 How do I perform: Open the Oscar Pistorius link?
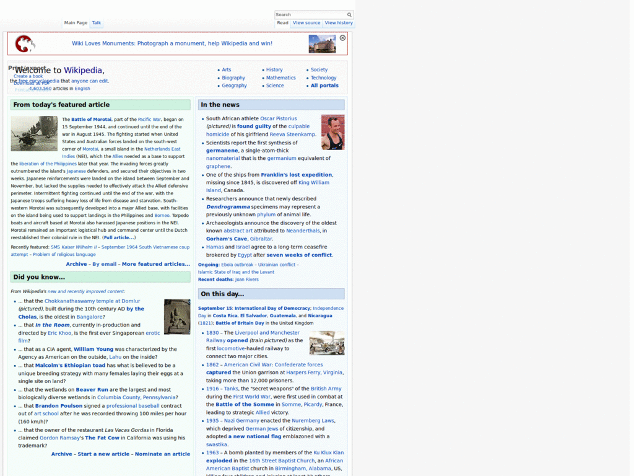pyautogui.click(x=278, y=118)
